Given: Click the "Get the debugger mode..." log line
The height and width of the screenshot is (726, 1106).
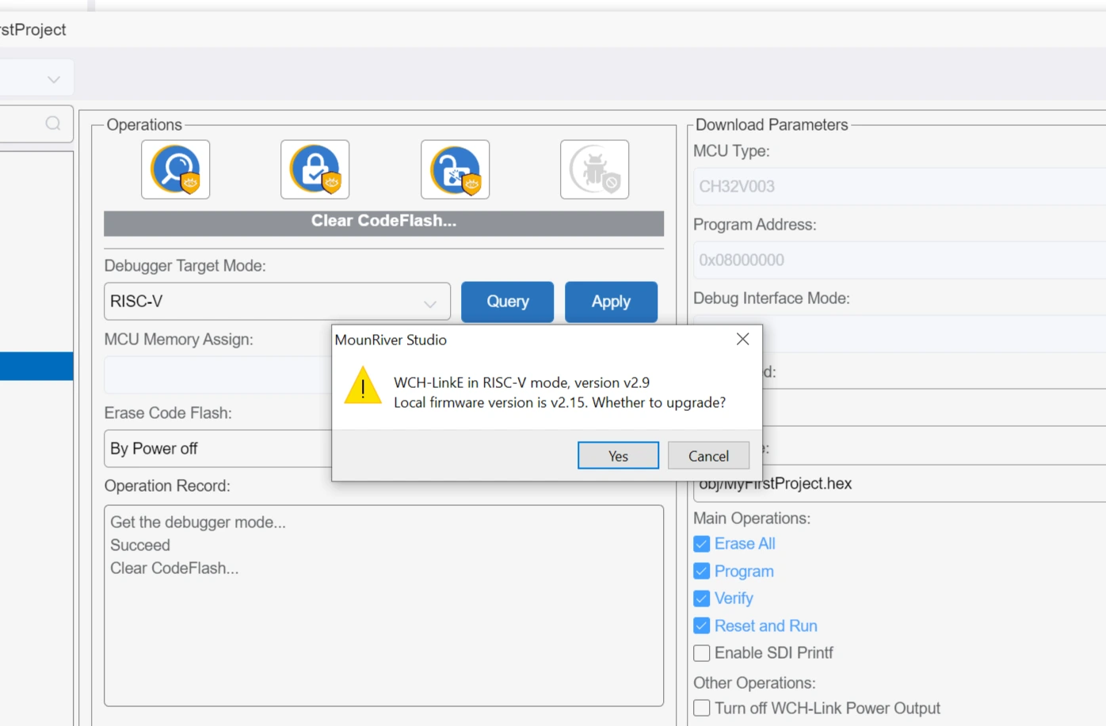Looking at the screenshot, I should (198, 523).
